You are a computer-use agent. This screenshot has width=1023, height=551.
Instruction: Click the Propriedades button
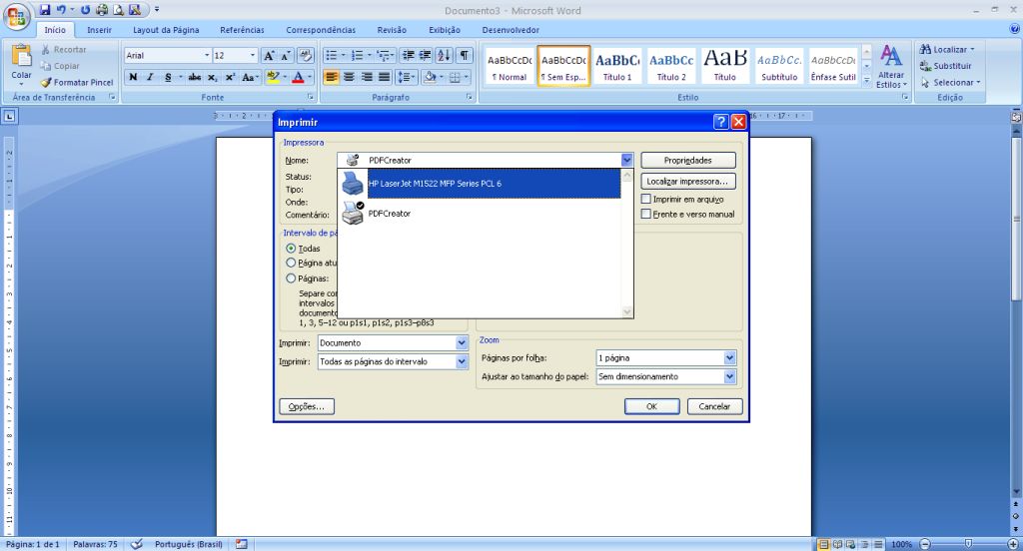coord(688,161)
